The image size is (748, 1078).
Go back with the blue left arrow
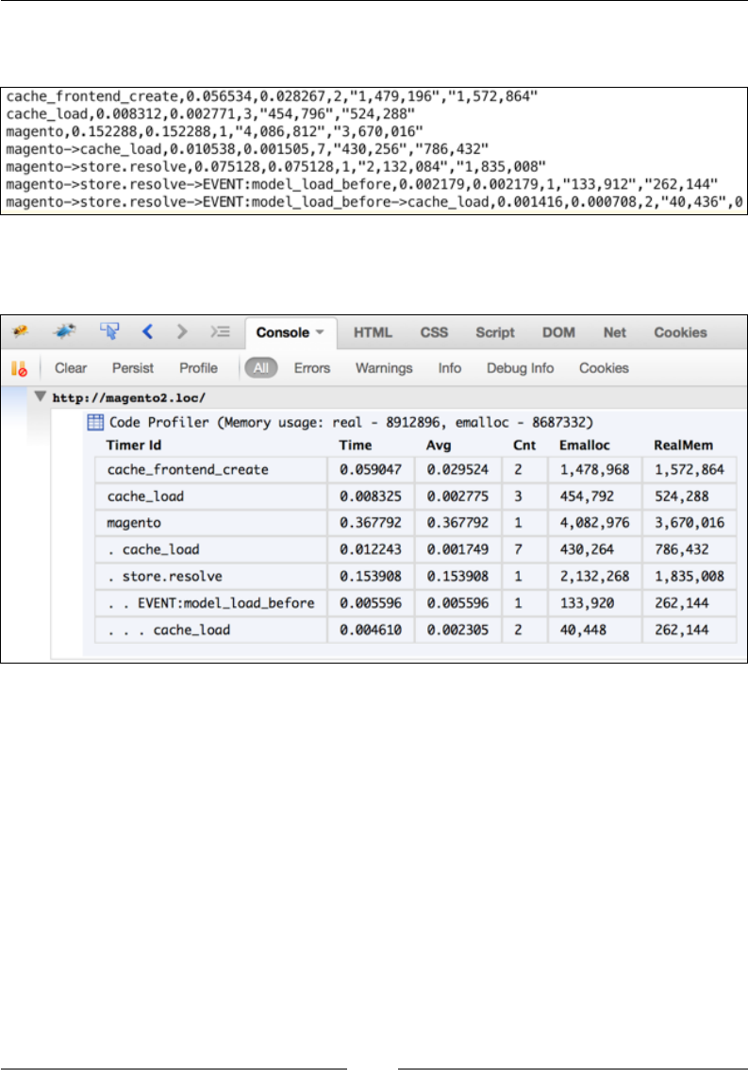coord(148,331)
